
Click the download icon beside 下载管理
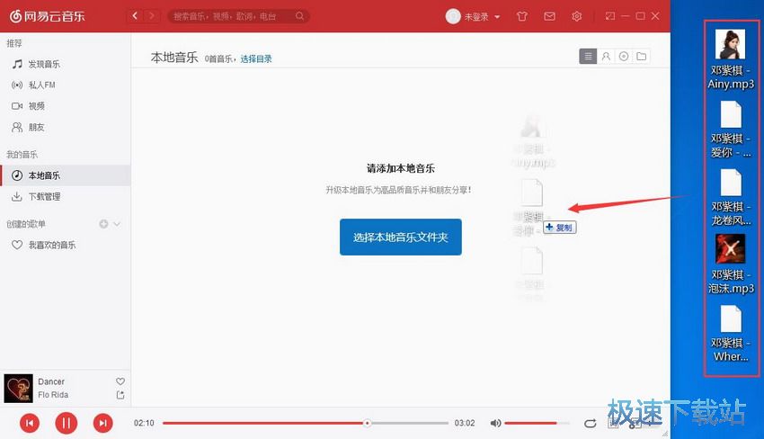click(17, 197)
